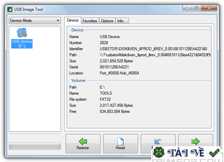The width and height of the screenshot is (224, 162).
Task: Click the USB Image Tool title bar icon
Action: tap(10, 10)
